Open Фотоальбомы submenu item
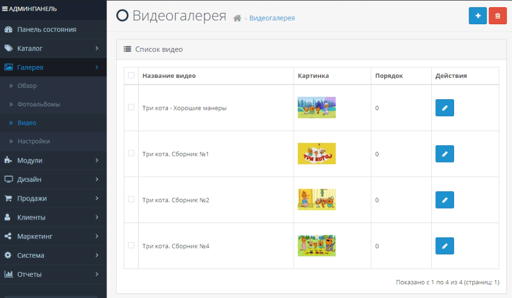 point(39,104)
